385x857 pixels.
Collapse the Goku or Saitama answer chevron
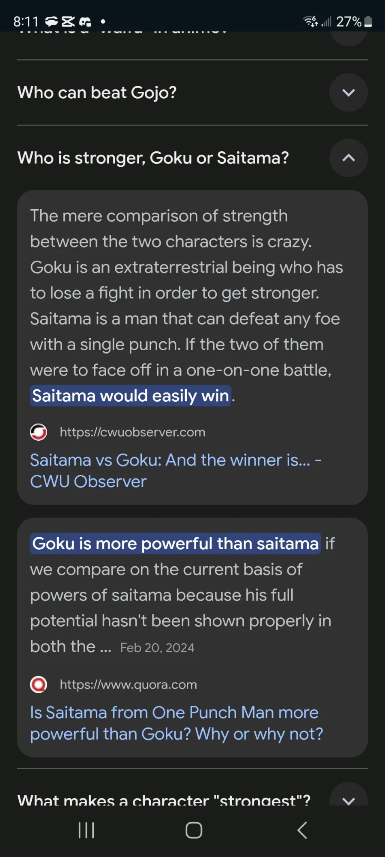[x=348, y=158]
